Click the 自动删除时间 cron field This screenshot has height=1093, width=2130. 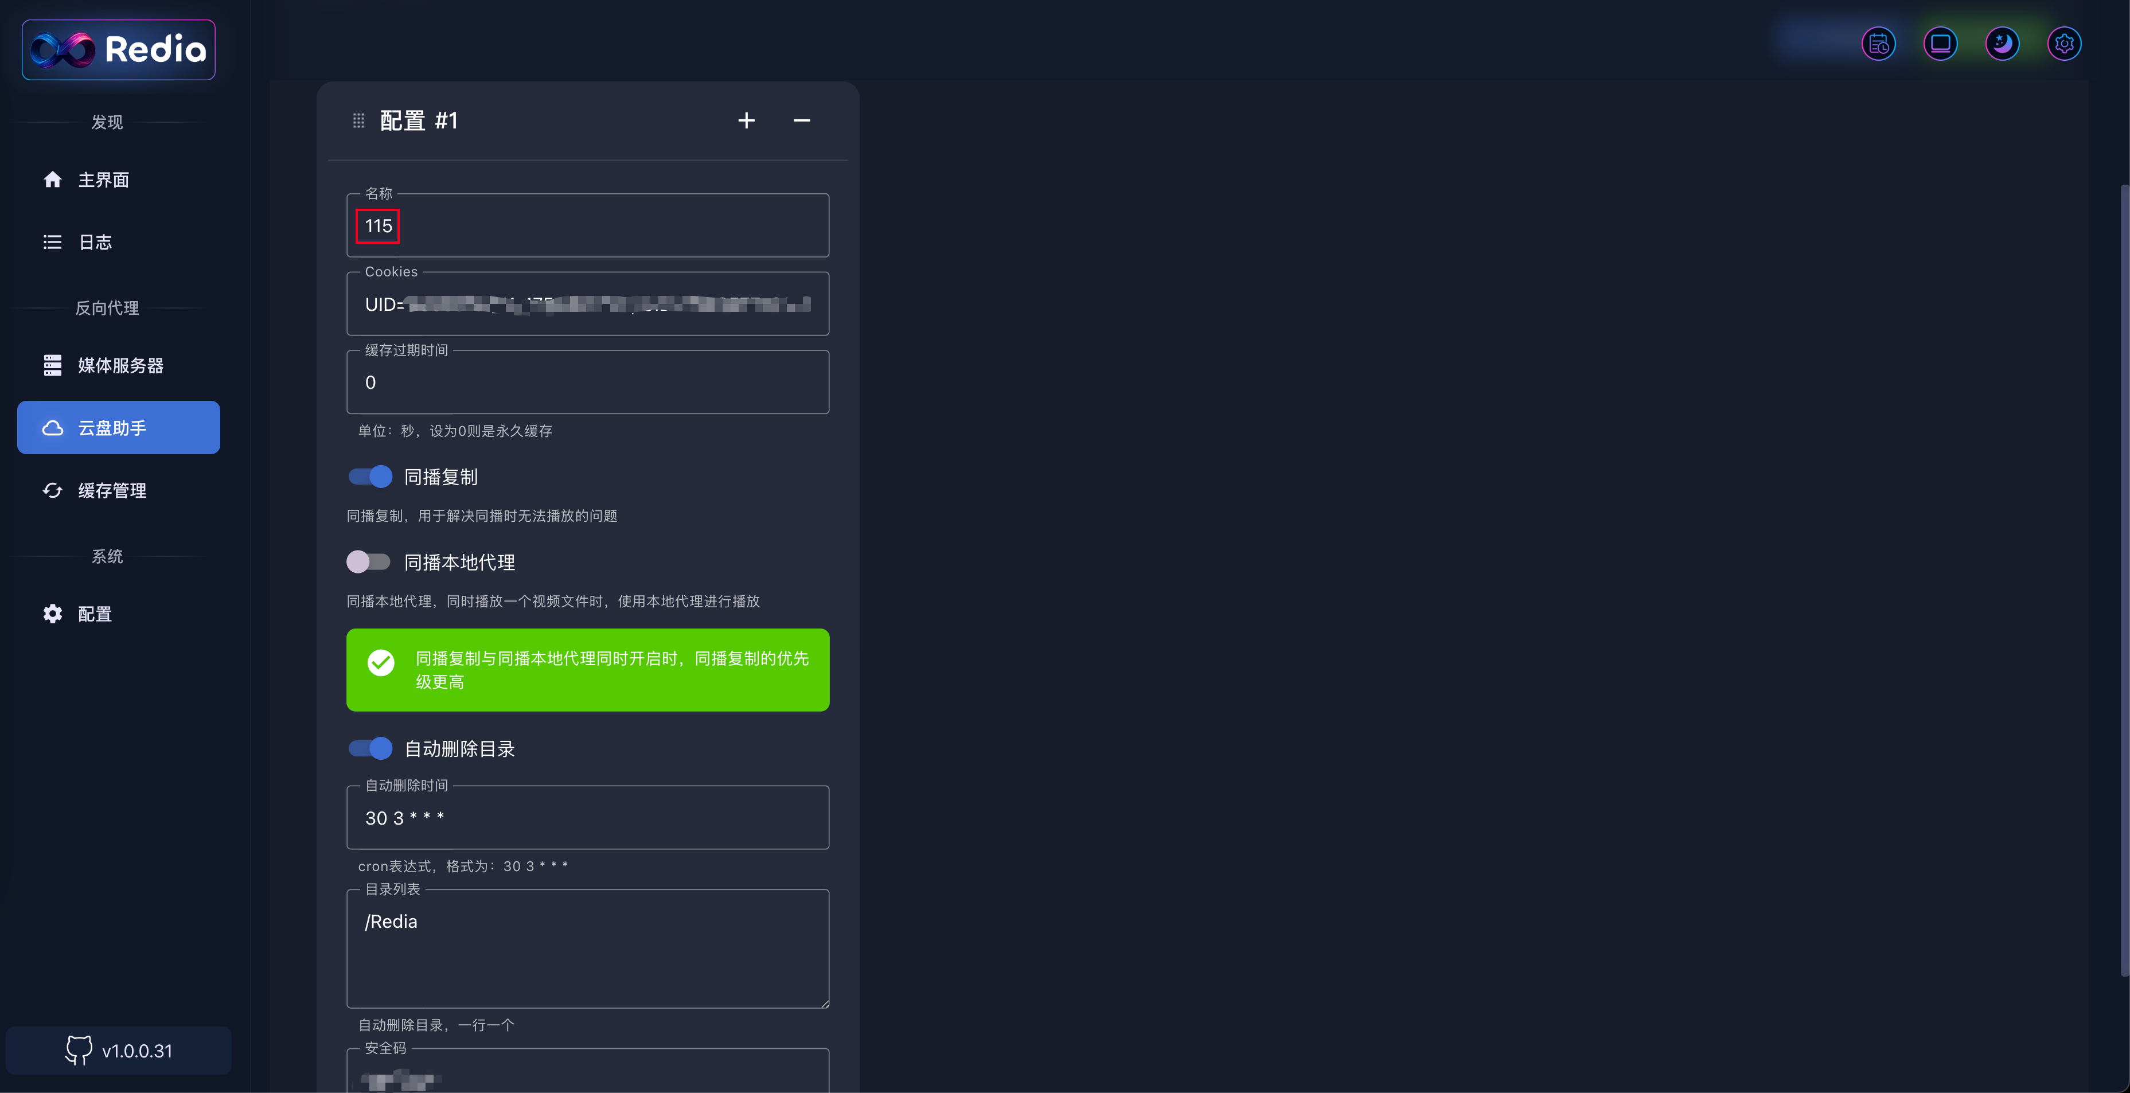point(587,818)
